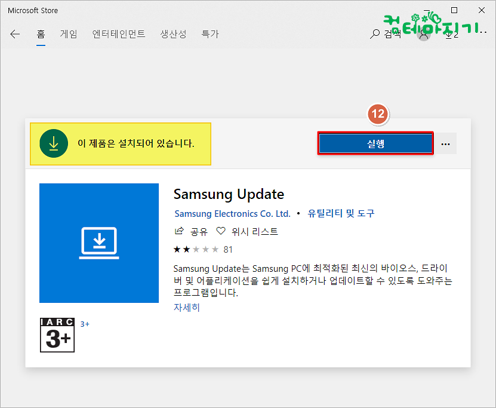
Task: Launch the app with 실행 button
Action: 375,143
